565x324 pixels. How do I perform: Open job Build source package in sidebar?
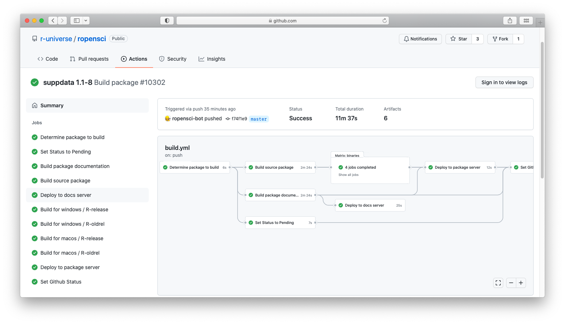[x=87, y=181]
